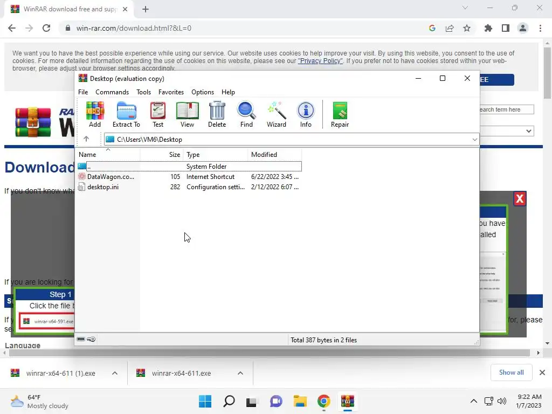The height and width of the screenshot is (414, 552).
Task: Open the Options menu
Action: point(203,92)
